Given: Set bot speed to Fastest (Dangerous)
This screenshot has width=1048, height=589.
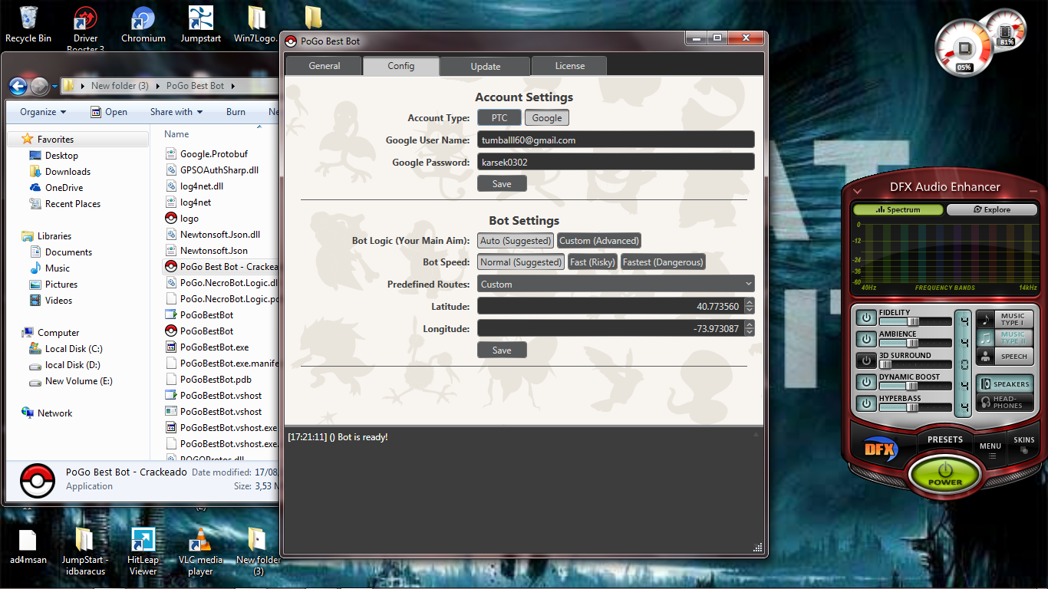Looking at the screenshot, I should click(663, 262).
